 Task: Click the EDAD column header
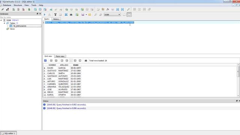(x=76, y=65)
